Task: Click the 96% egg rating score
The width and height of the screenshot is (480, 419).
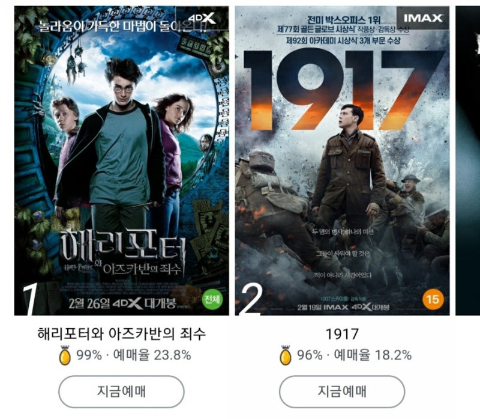Action: (310, 355)
